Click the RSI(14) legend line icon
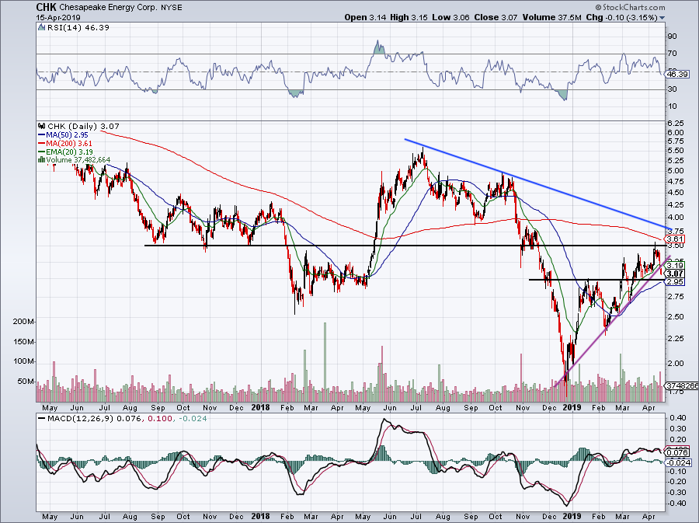Image resolution: width=699 pixels, height=523 pixels. 41,28
